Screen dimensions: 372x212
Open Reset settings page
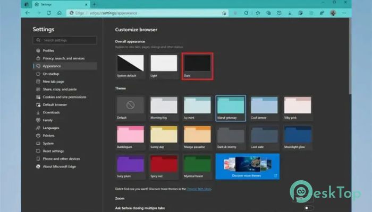(65, 151)
